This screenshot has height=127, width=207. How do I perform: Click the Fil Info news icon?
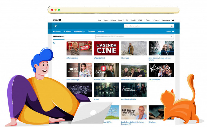pyautogui.click(x=65, y=31)
